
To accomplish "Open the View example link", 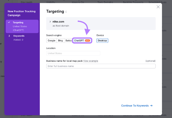I will tap(90, 61).
